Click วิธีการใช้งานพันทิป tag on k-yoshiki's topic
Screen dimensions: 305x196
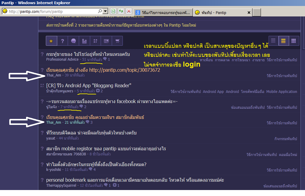(282, 170)
